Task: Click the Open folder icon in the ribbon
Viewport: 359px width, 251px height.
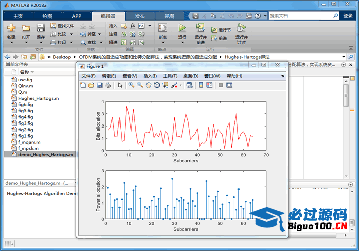Action: click(x=26, y=28)
